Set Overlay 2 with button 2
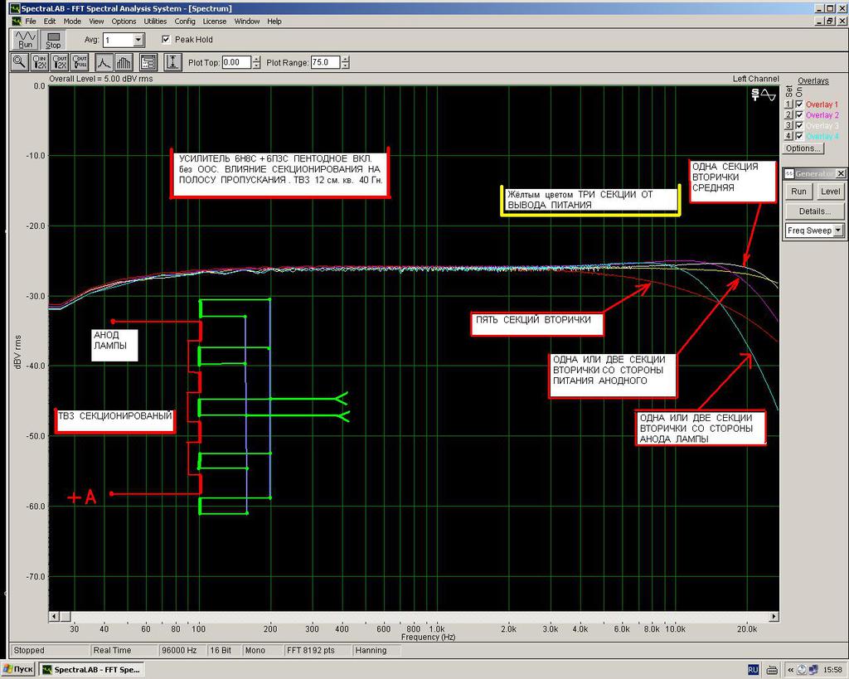 788,114
